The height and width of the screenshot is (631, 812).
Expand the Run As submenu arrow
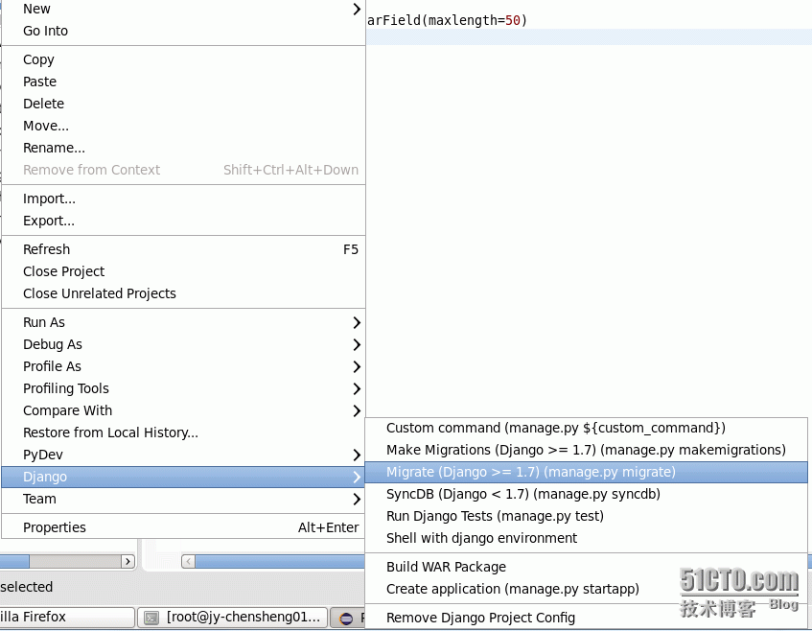point(357,323)
